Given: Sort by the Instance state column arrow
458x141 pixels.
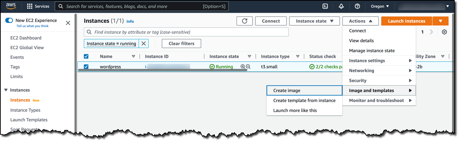Looking at the screenshot, I should [x=249, y=57].
